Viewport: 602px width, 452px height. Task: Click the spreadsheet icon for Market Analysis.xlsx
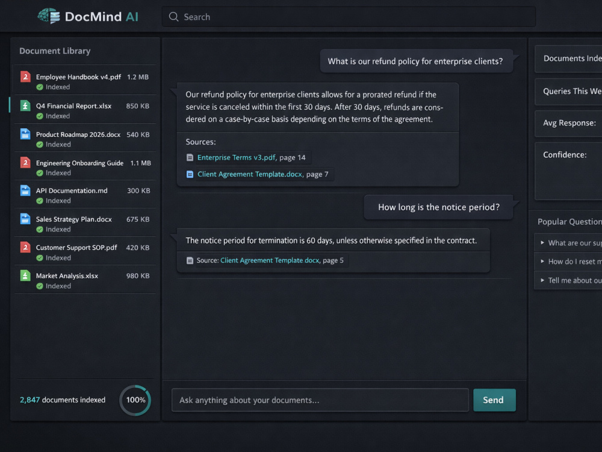[x=25, y=275]
